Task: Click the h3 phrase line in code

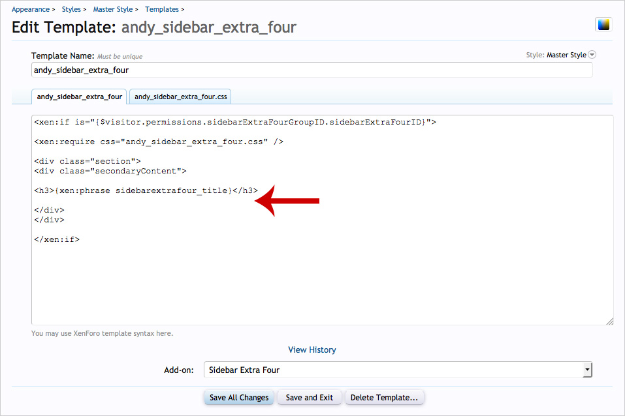Action: tap(146, 190)
